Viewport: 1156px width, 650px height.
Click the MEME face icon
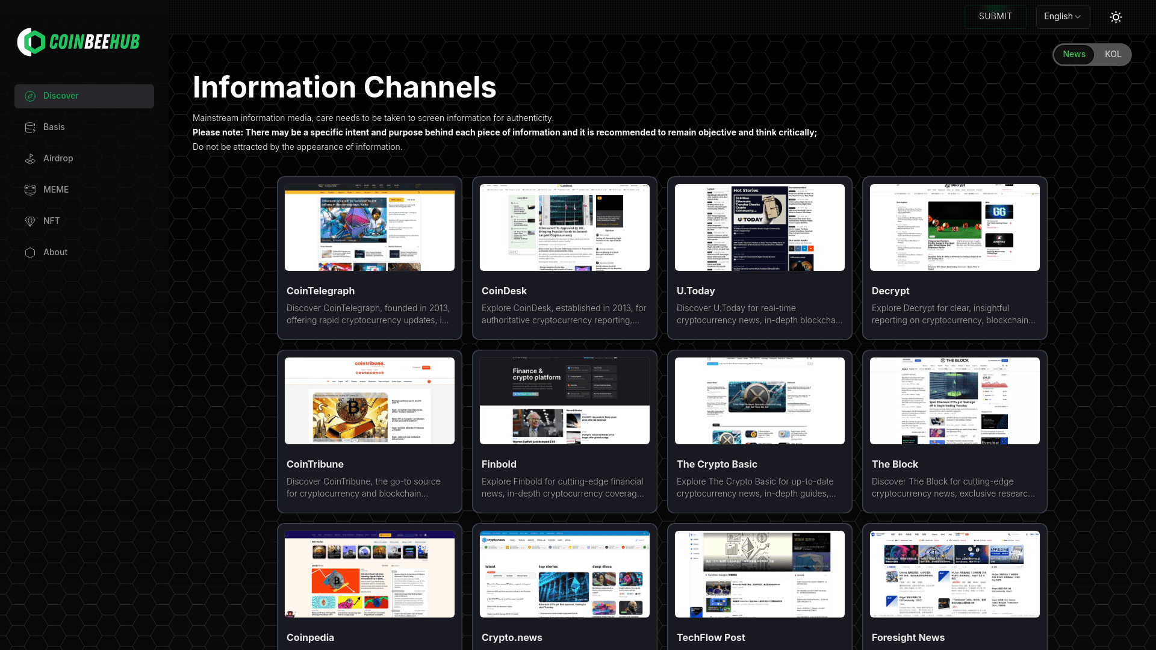point(30,190)
